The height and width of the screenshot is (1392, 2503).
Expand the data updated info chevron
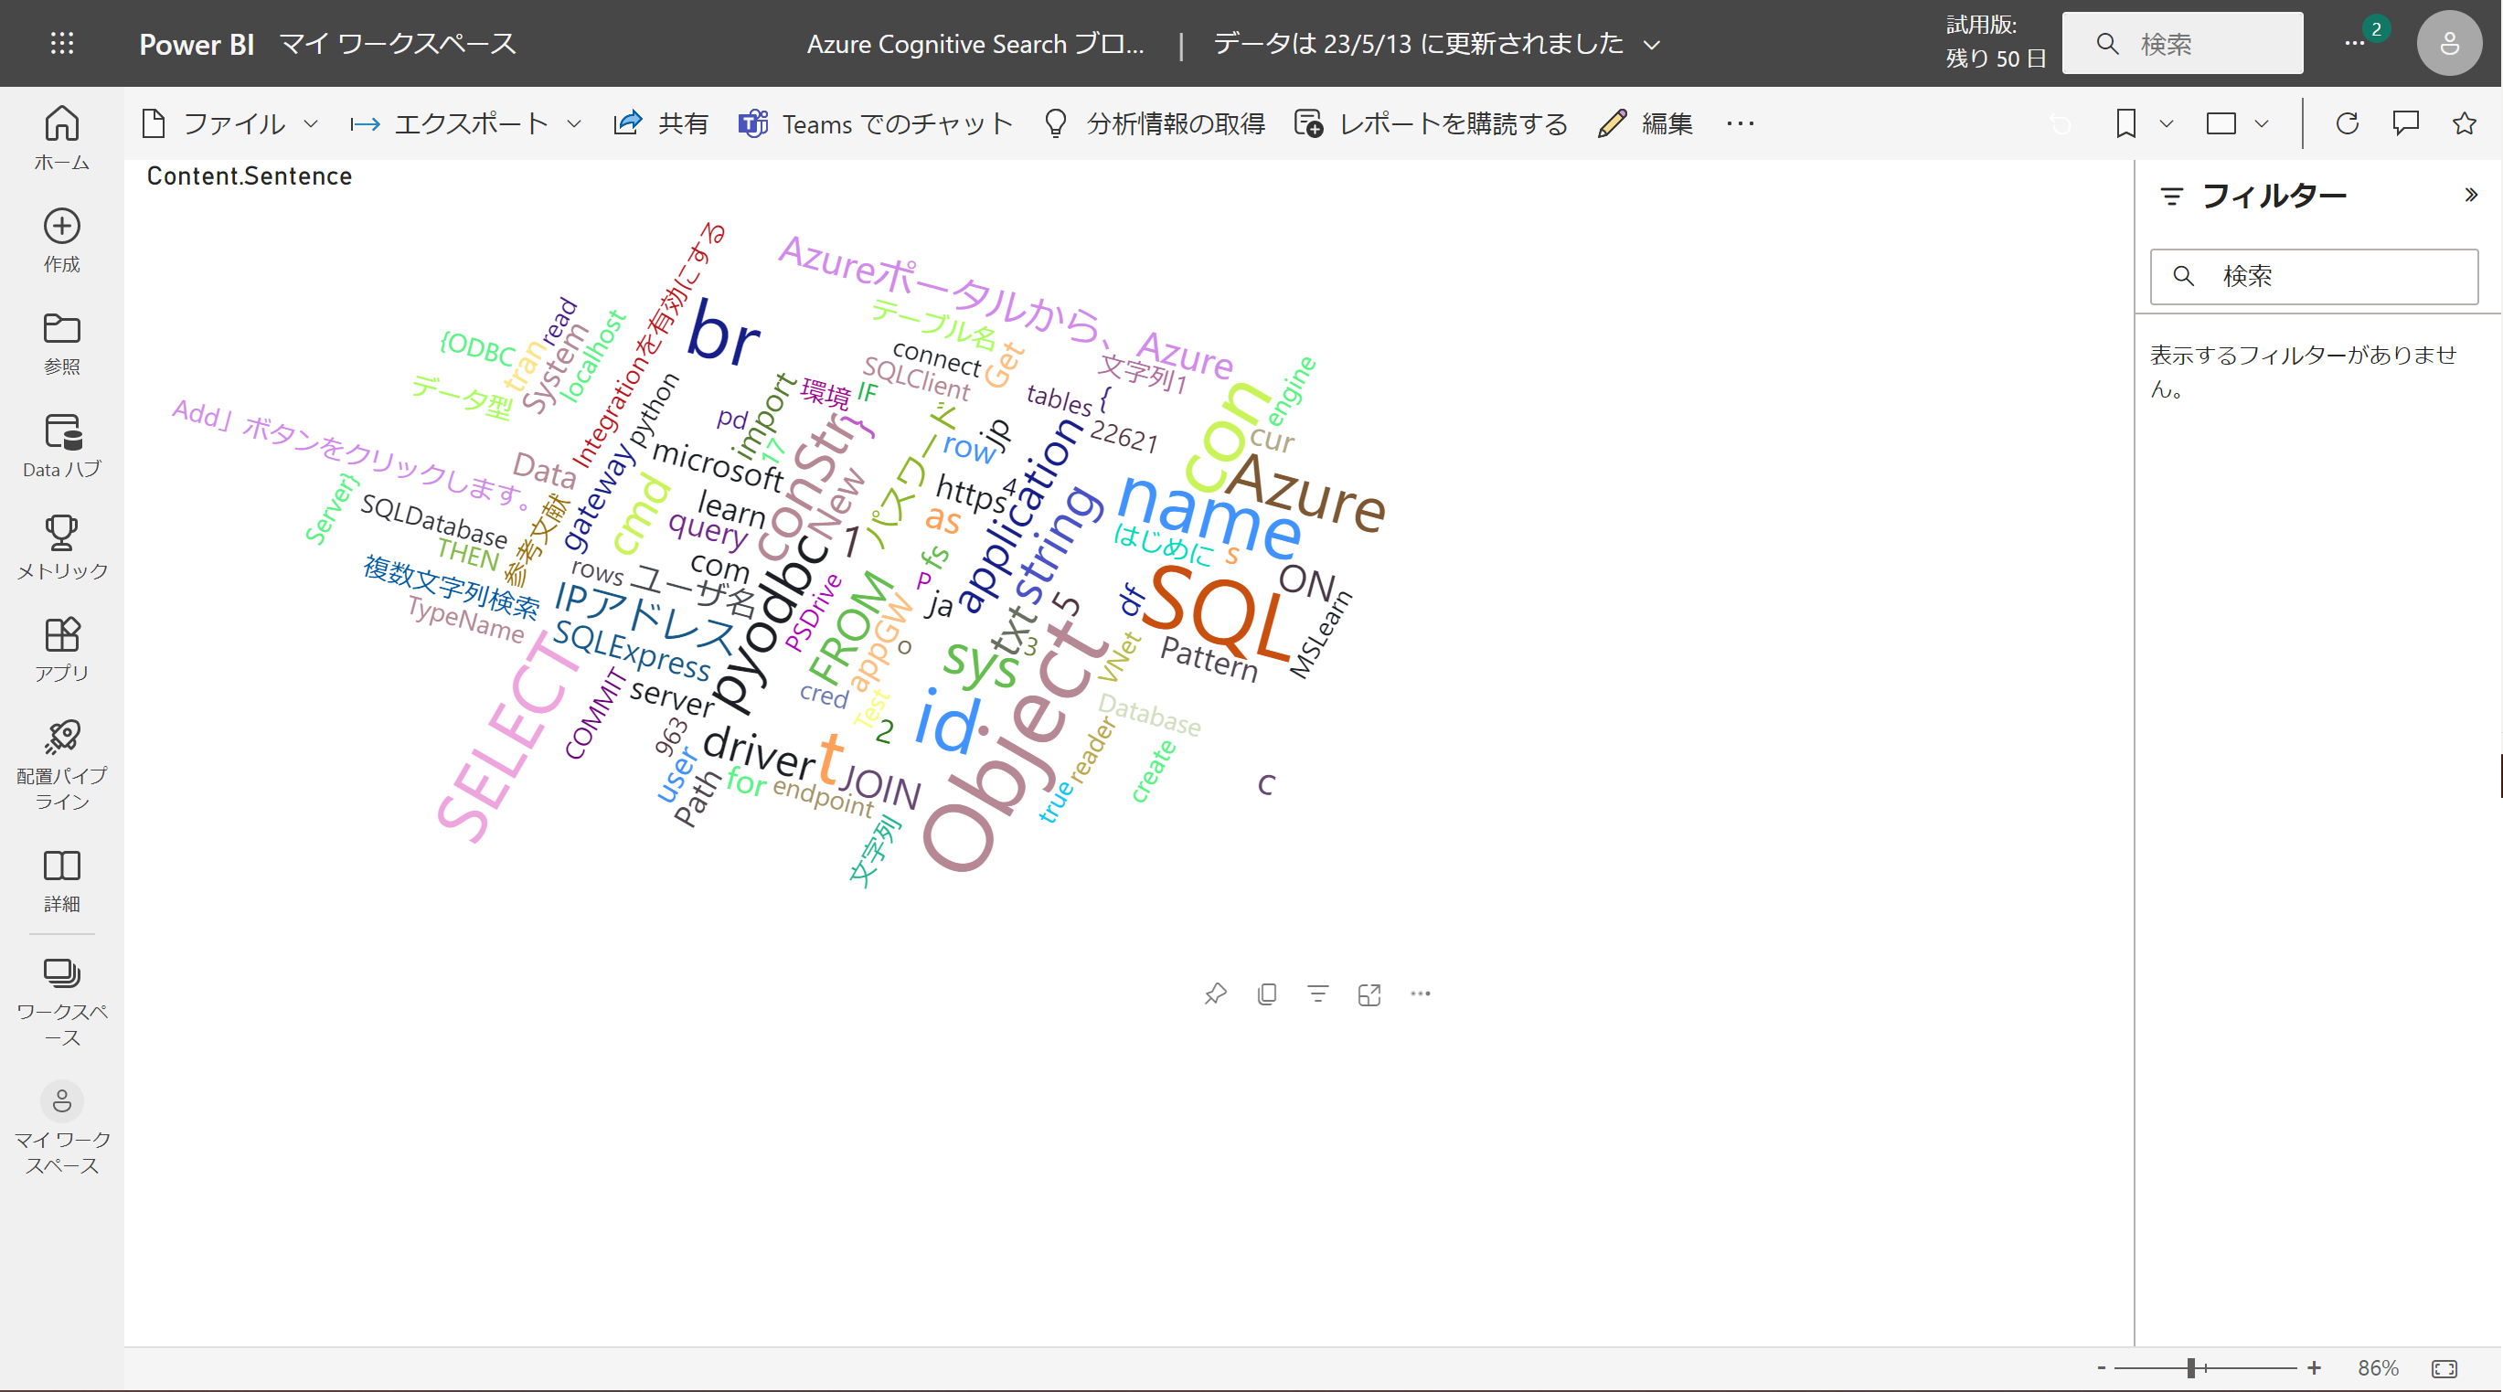[x=1652, y=45]
